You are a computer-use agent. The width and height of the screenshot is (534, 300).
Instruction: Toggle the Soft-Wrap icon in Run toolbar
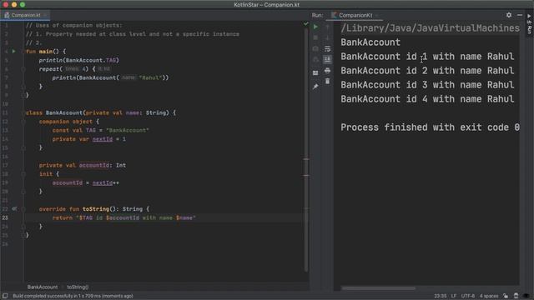[327, 49]
